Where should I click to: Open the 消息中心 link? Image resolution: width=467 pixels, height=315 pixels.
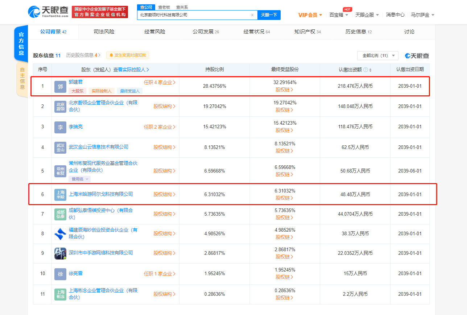click(395, 15)
